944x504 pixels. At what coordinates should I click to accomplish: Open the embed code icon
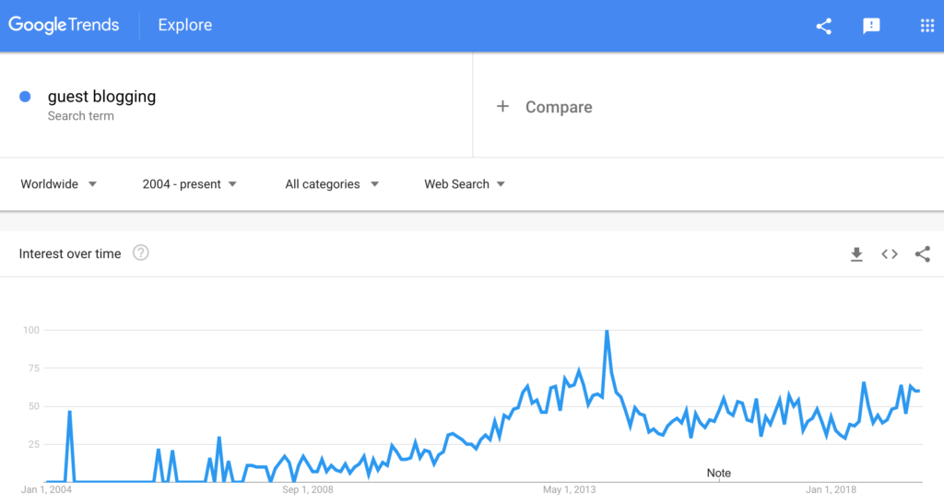point(890,254)
